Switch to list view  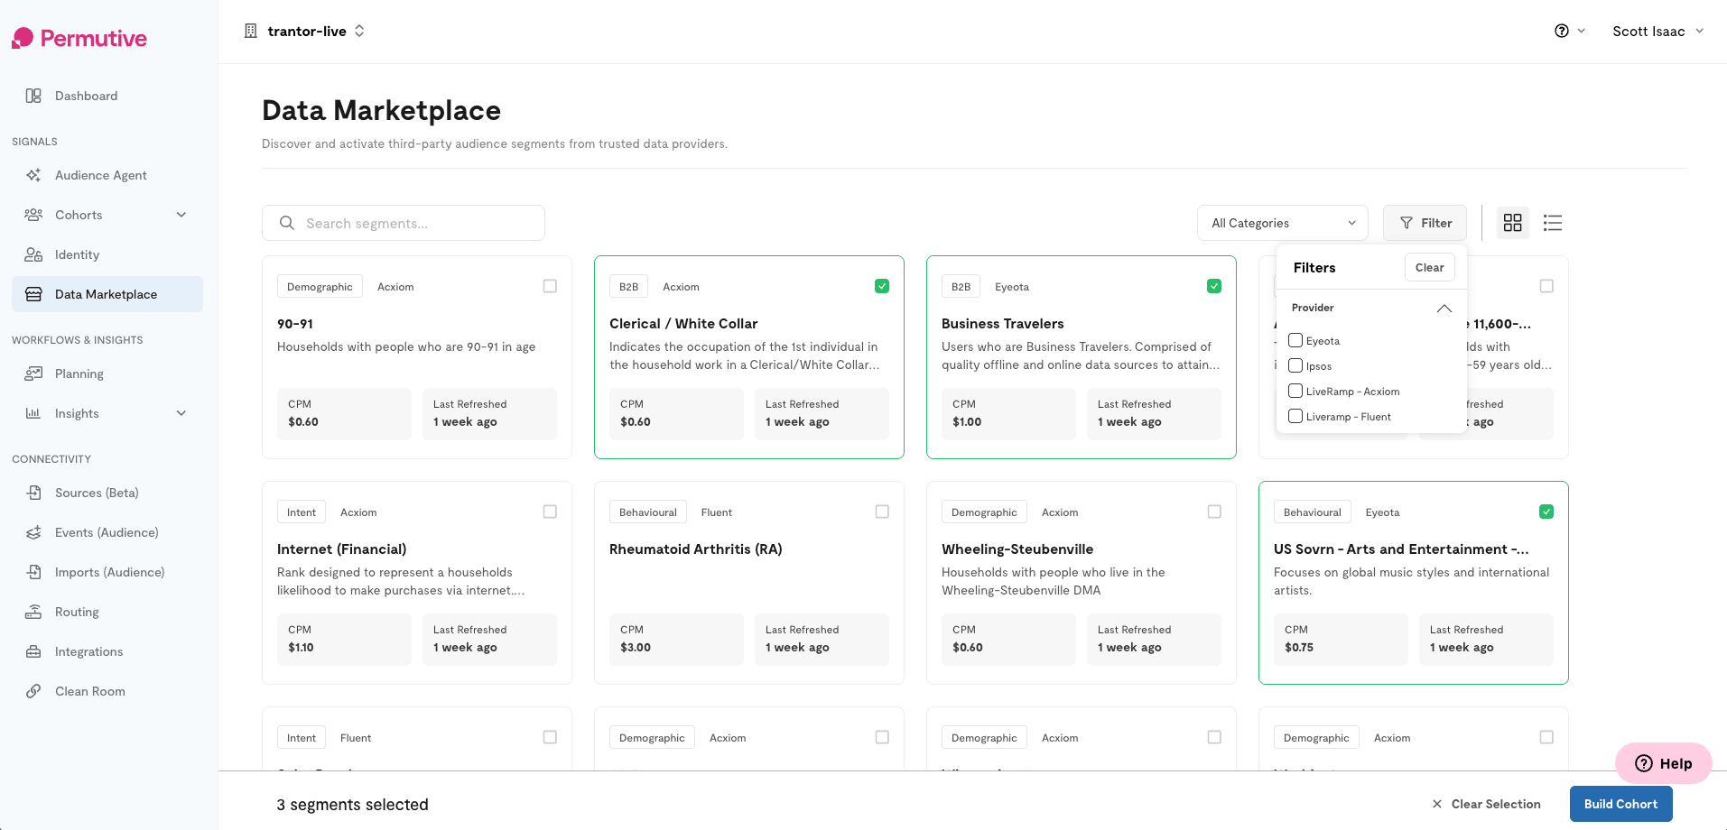click(x=1553, y=223)
